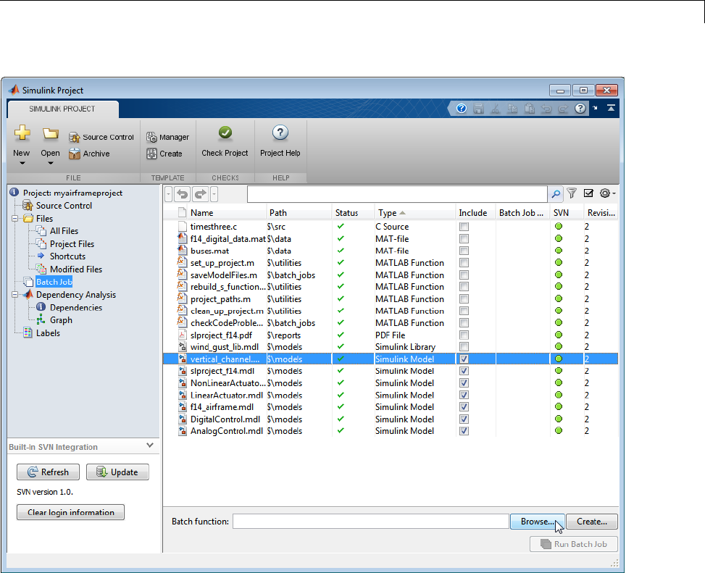Uncheck Include for slproject_f14.mdl
This screenshot has width=705, height=573.
coord(464,371)
